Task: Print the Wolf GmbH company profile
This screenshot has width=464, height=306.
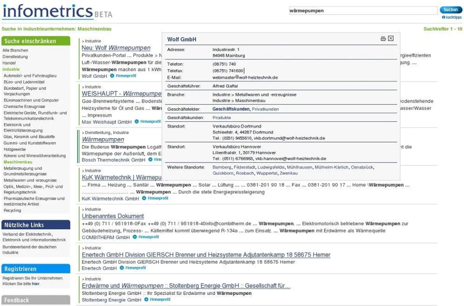Action: (383, 38)
